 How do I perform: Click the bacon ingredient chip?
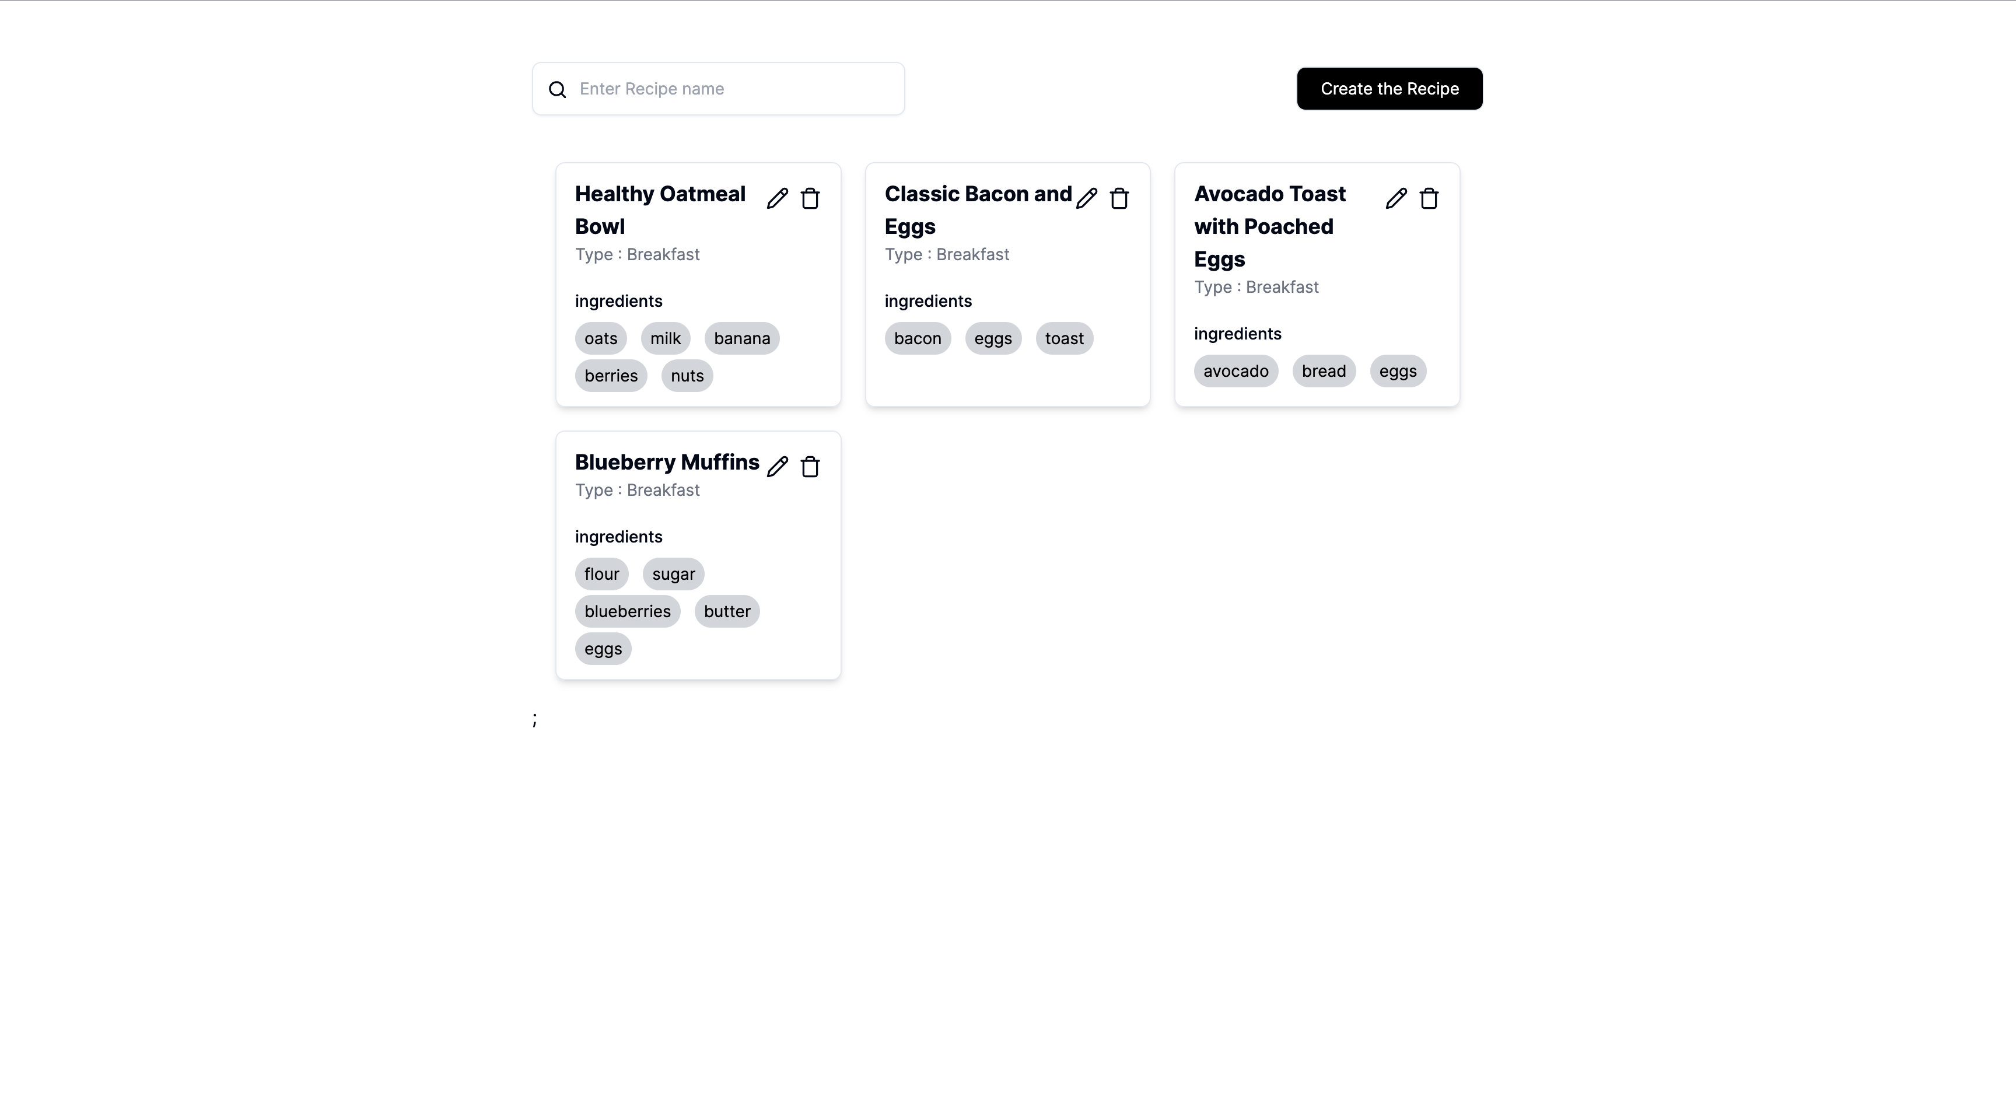[917, 338]
